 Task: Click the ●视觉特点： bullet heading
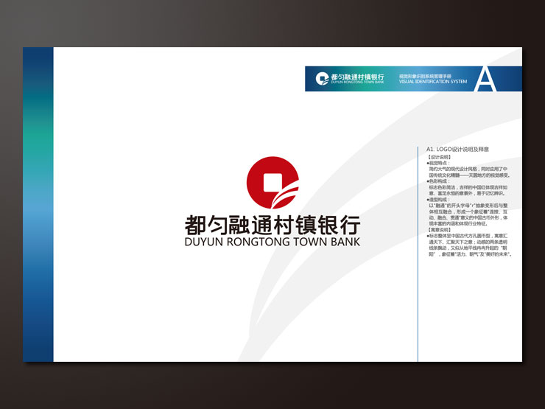click(x=438, y=163)
